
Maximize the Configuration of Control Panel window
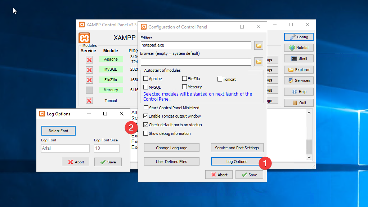point(242,27)
